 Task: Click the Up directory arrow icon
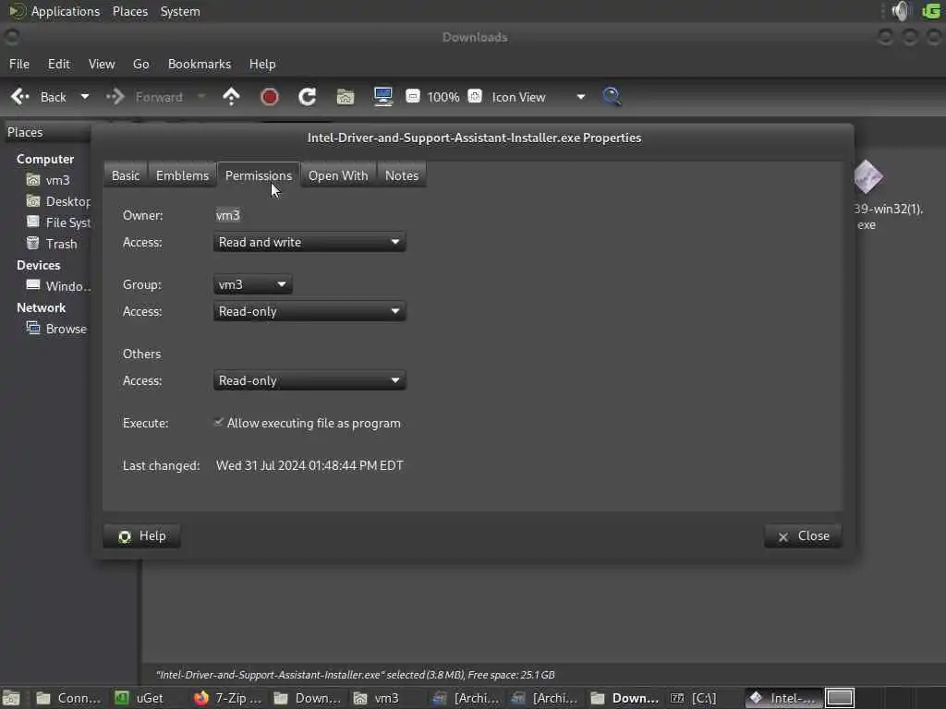pos(231,96)
